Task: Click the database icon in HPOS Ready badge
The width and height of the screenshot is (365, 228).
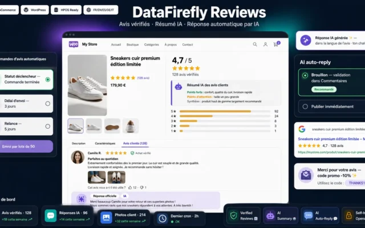Action: pyautogui.click(x=56, y=10)
